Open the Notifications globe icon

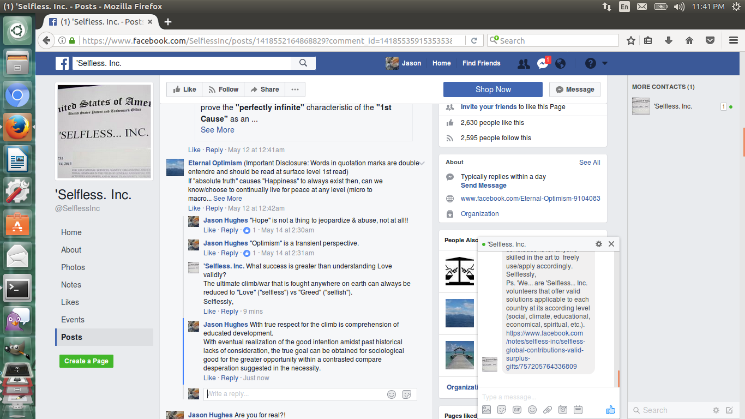[561, 63]
